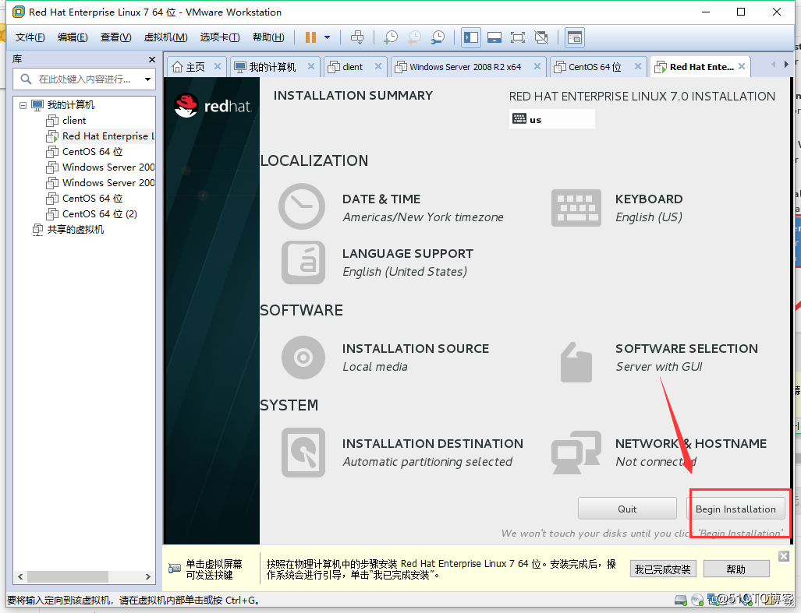
Task: Click the hard disk status bar icon
Action: tap(681, 600)
